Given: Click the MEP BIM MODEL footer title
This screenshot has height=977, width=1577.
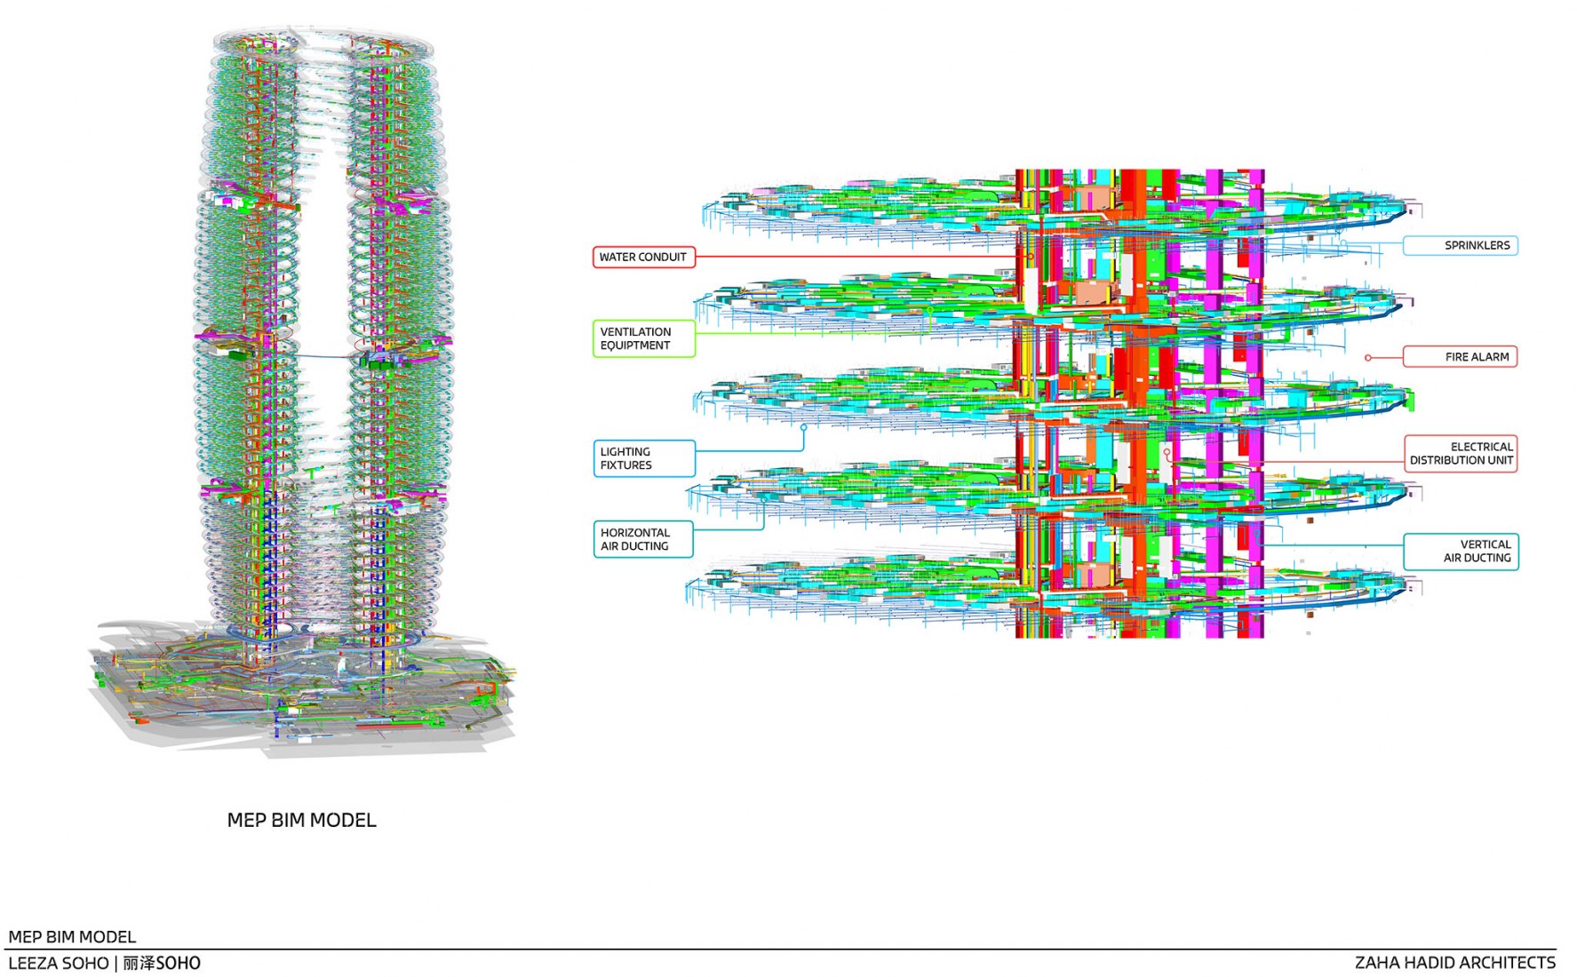Looking at the screenshot, I should click(x=72, y=937).
